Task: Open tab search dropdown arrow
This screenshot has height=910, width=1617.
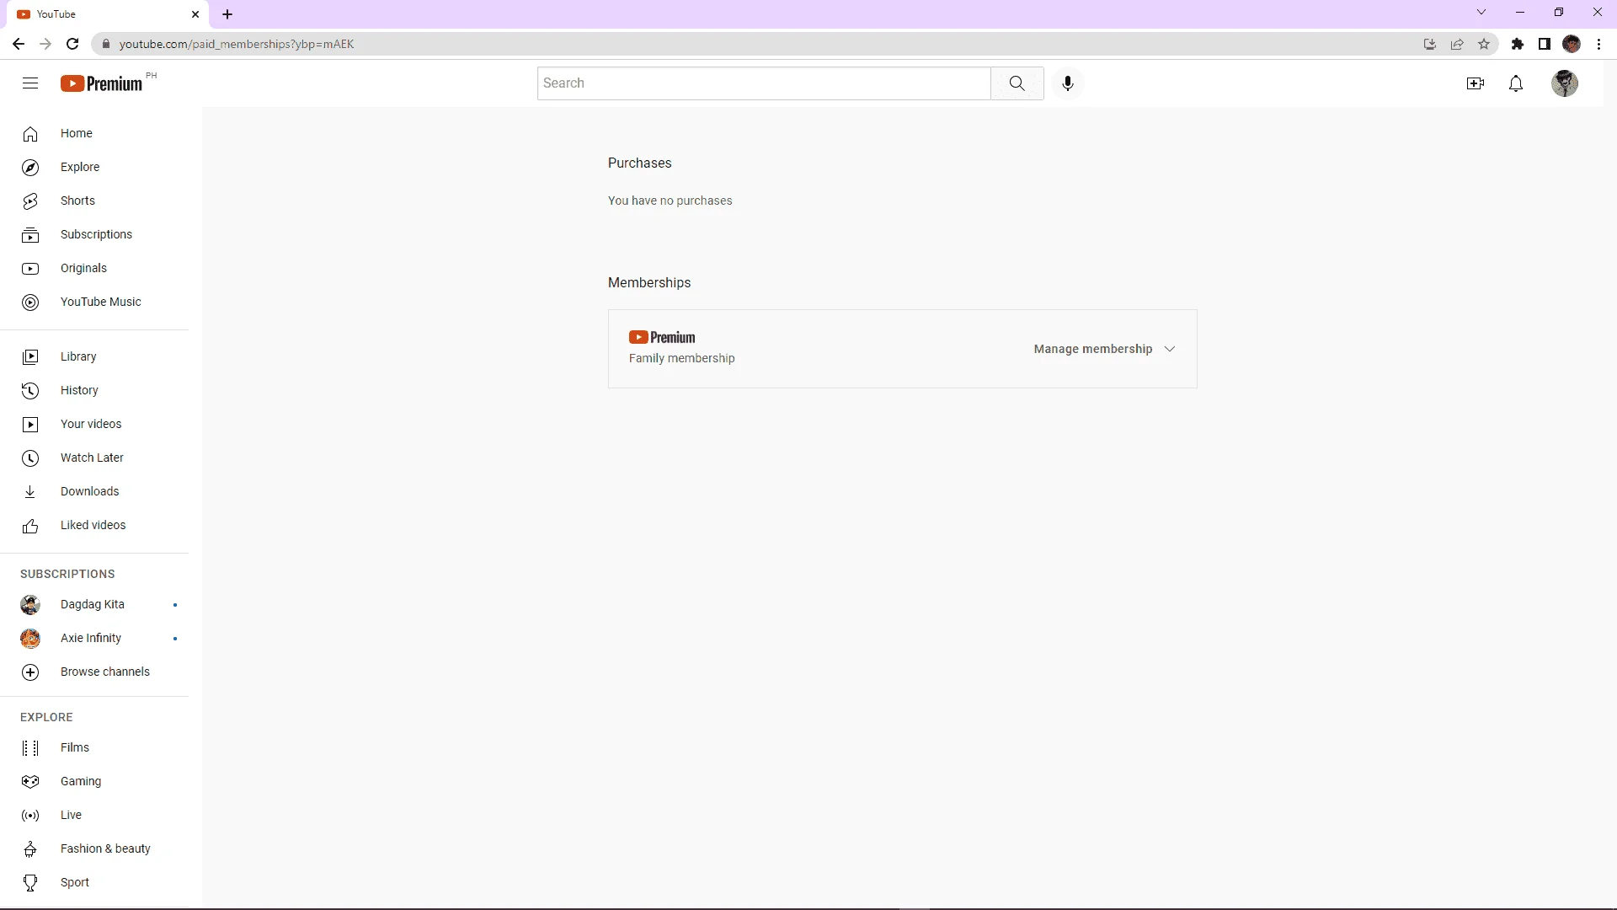Action: [x=1481, y=13]
